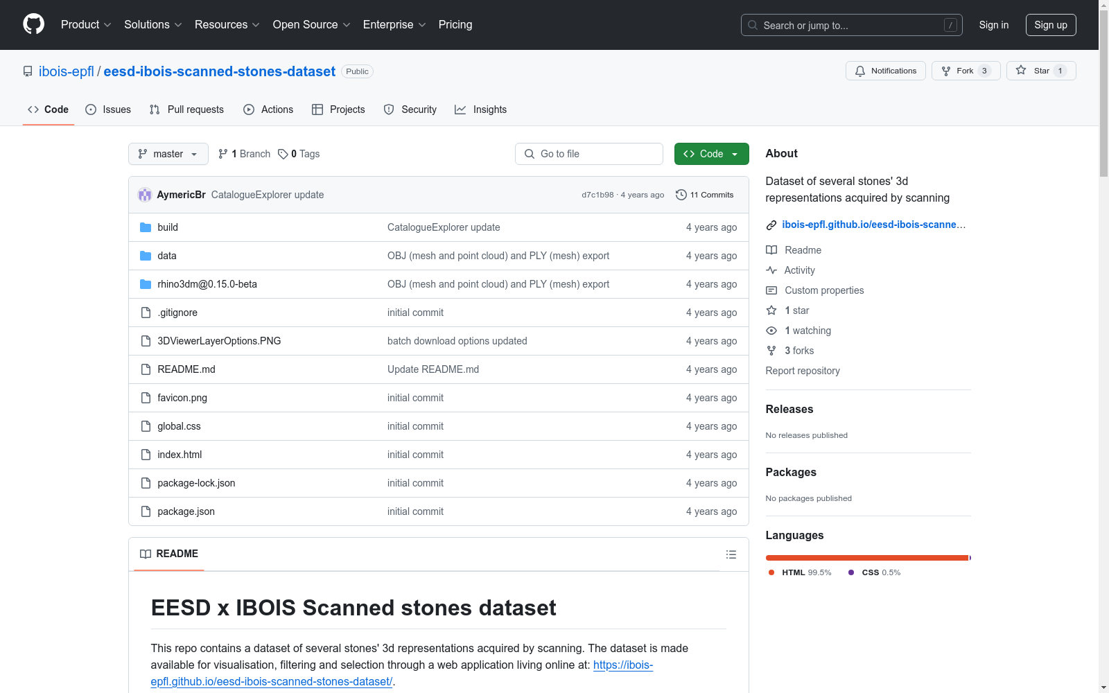Viewport: 1109px width, 693px height.
Task: Click the fork icon beside '3 forks'
Action: click(771, 351)
